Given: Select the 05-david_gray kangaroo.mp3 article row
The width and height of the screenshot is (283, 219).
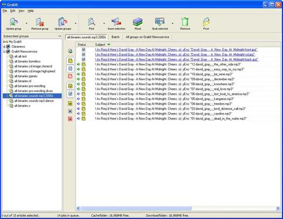Looking at the screenshot, I should tap(178, 99).
